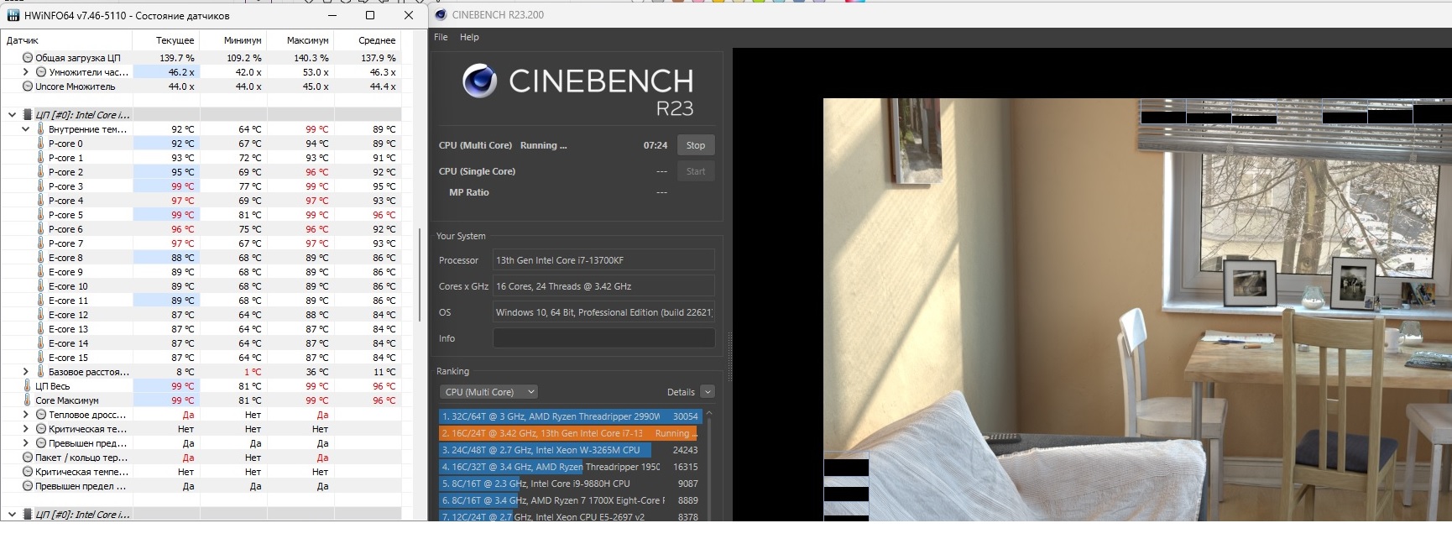Expand the Критическая те… row with arrow
This screenshot has height=544, width=1452.
click(25, 429)
